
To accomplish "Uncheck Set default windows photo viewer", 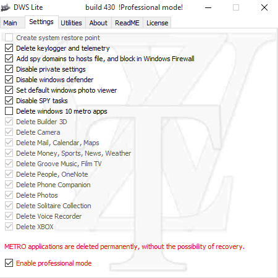I will pyautogui.click(x=9, y=90).
